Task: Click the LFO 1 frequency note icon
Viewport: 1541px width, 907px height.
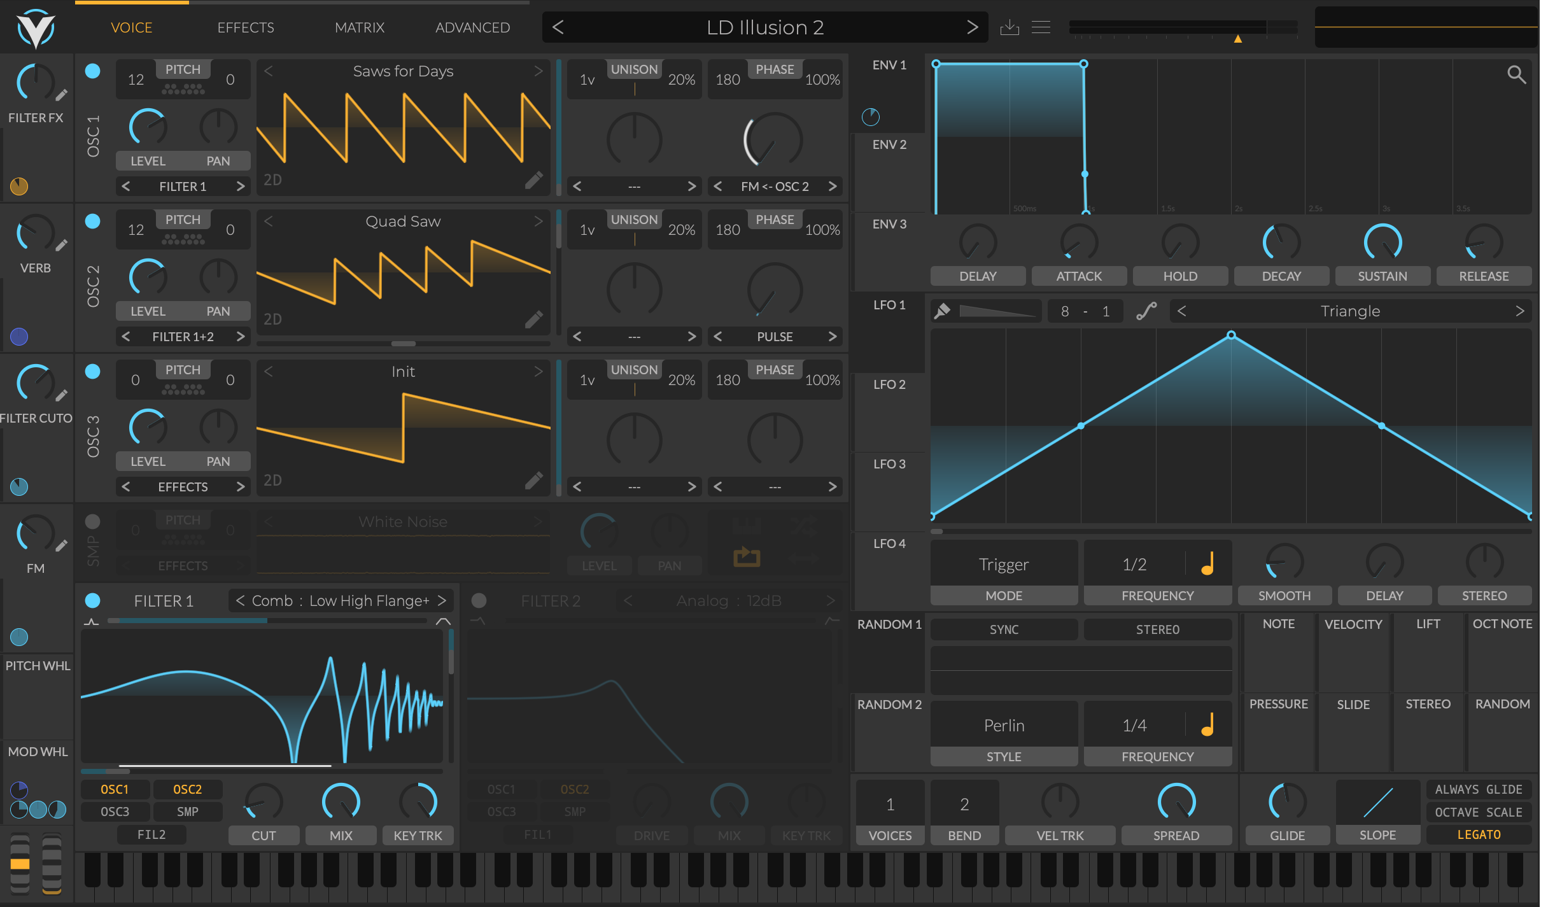Action: [1207, 564]
